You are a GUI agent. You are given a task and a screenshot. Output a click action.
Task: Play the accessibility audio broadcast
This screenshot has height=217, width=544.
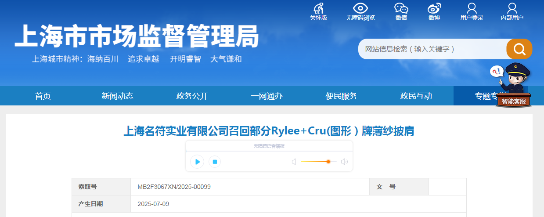197,162
